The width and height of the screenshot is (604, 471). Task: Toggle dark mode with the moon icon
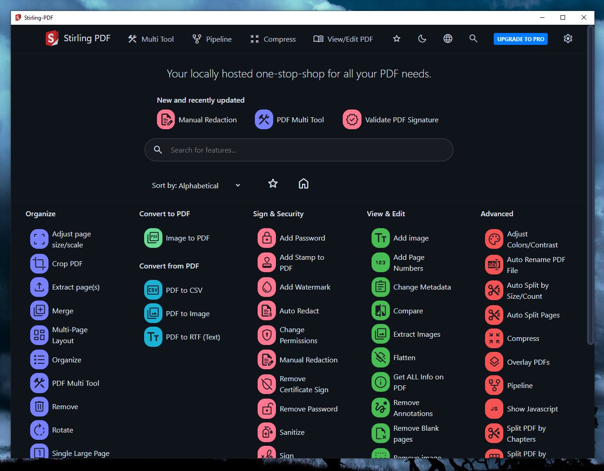422,39
